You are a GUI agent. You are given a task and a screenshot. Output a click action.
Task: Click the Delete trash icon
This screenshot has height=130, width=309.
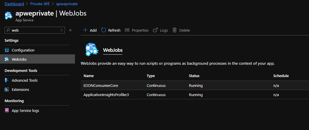coord(174,30)
